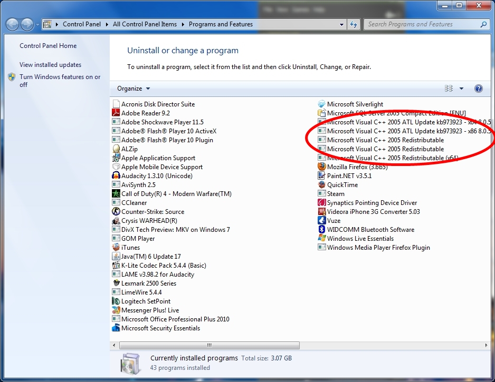Click the Control Panel breadcrumb
Screen dimensions: 495x382
click(82, 24)
